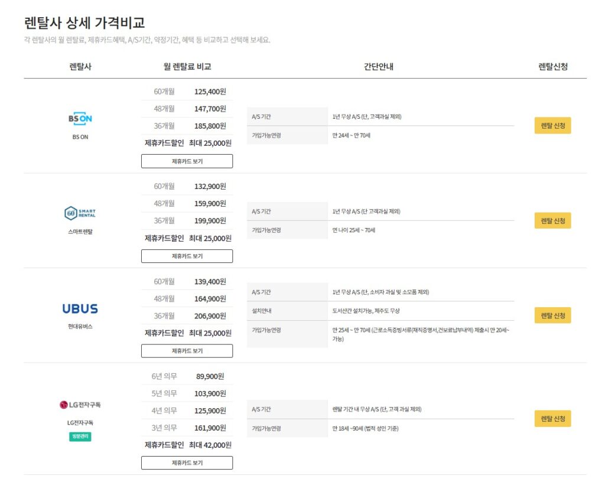
Task: Click the Smart Rental circular logo
Action: 72,213
